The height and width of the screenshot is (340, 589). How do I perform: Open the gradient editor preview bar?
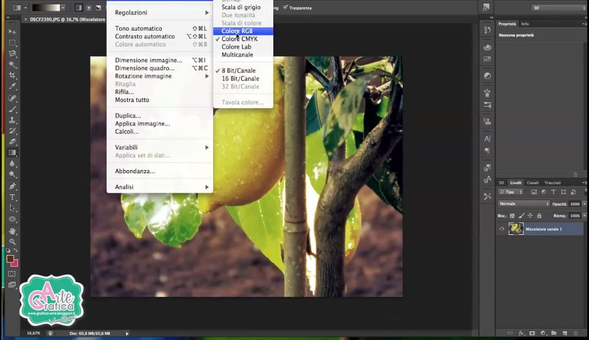[46, 7]
